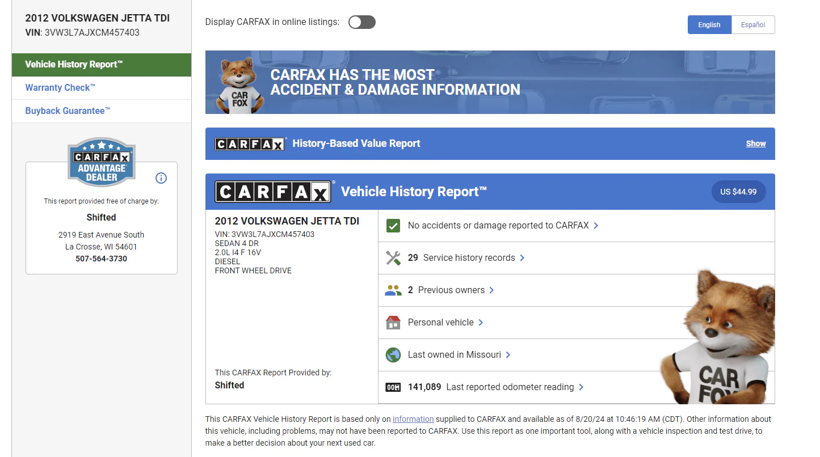
Task: Click the DIESEL fuel type text
Action: pyautogui.click(x=228, y=261)
